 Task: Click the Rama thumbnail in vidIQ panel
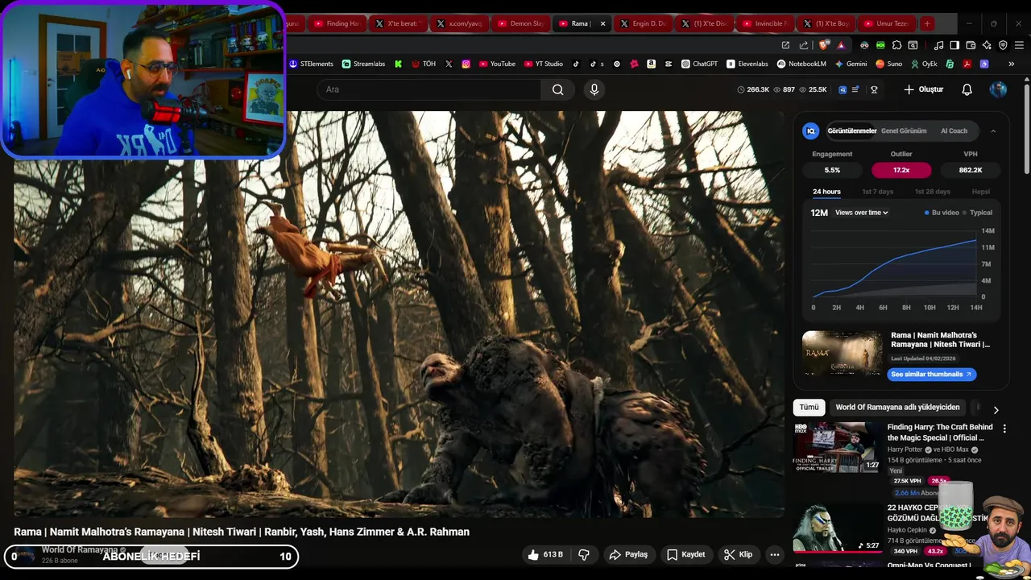[843, 352]
